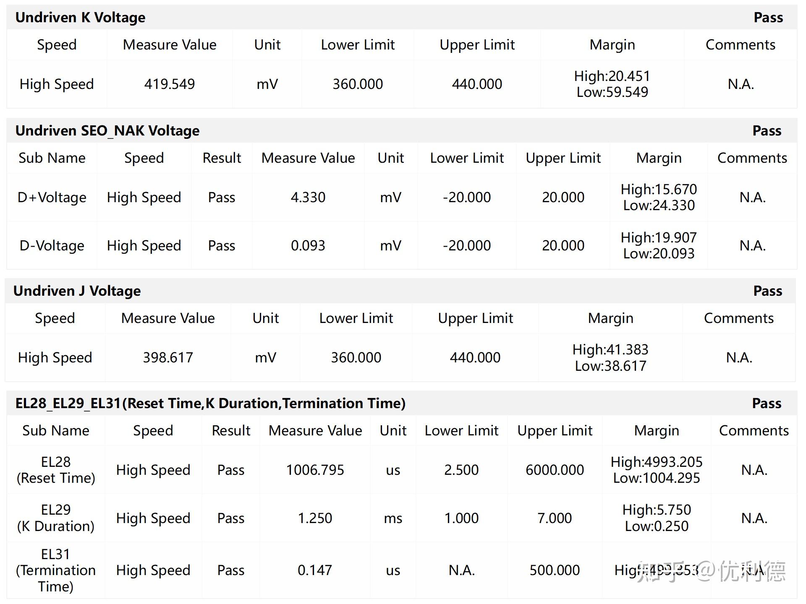The width and height of the screenshot is (806, 604).
Task: Click the EL28_EL29_EL31 section heading
Action: [210, 404]
